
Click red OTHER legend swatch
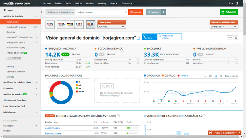[x=77, y=92]
